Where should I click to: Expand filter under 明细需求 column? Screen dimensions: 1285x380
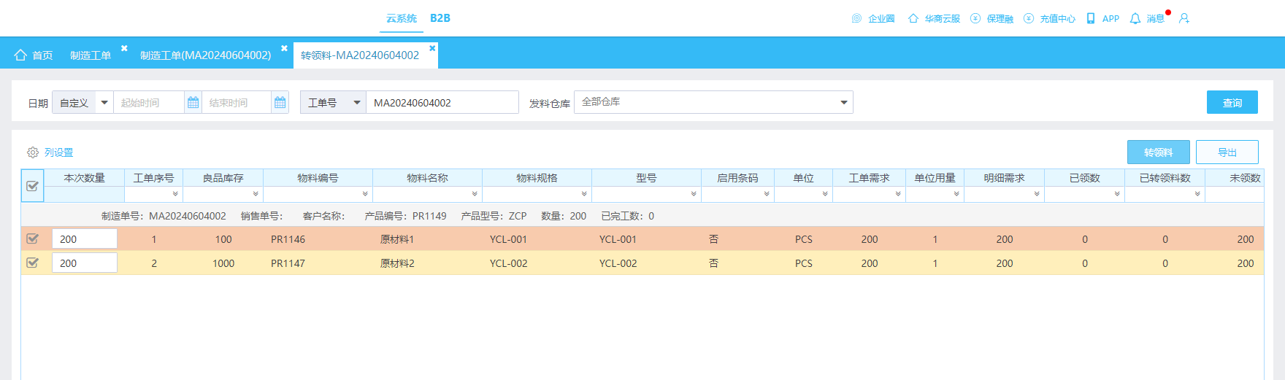click(1037, 194)
